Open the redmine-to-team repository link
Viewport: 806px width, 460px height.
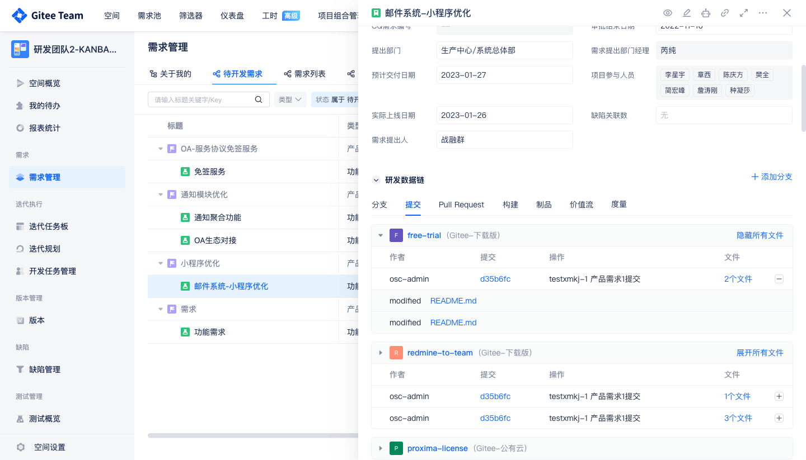(440, 353)
